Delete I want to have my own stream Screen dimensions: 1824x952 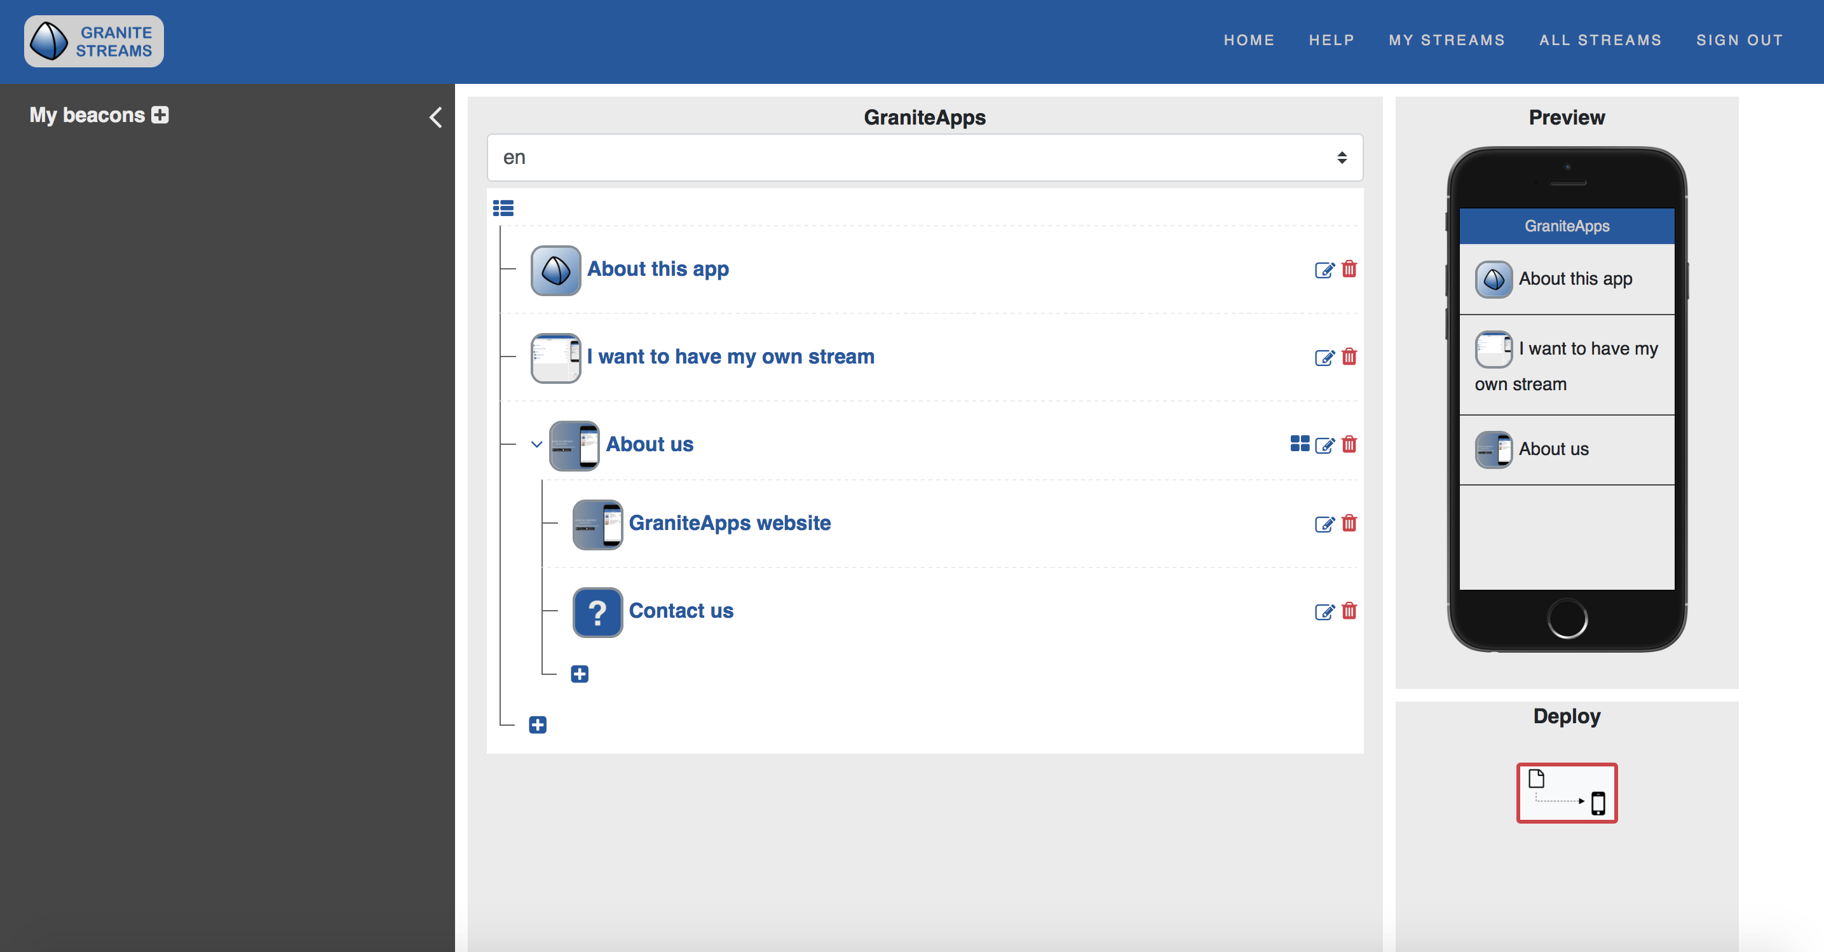tap(1349, 357)
